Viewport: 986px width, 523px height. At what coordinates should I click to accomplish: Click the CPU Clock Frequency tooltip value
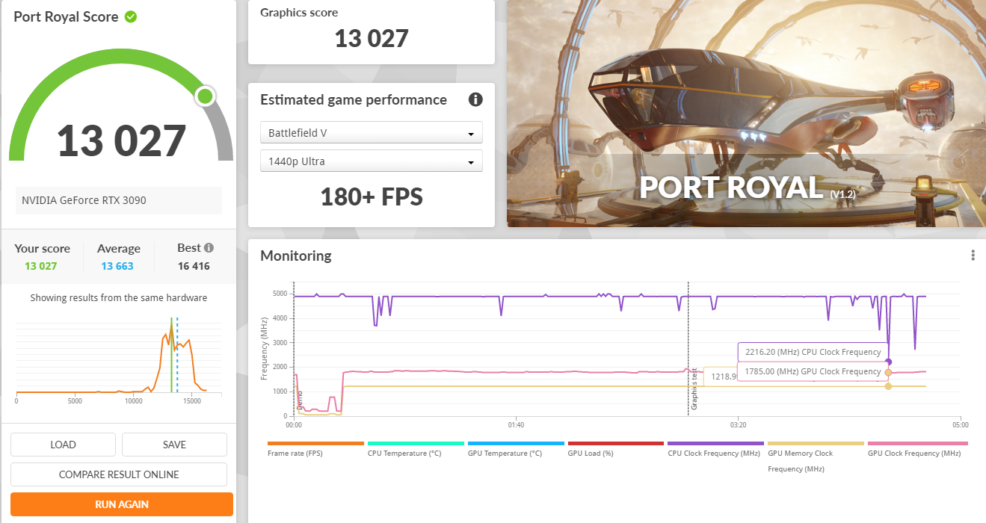pyautogui.click(x=813, y=352)
